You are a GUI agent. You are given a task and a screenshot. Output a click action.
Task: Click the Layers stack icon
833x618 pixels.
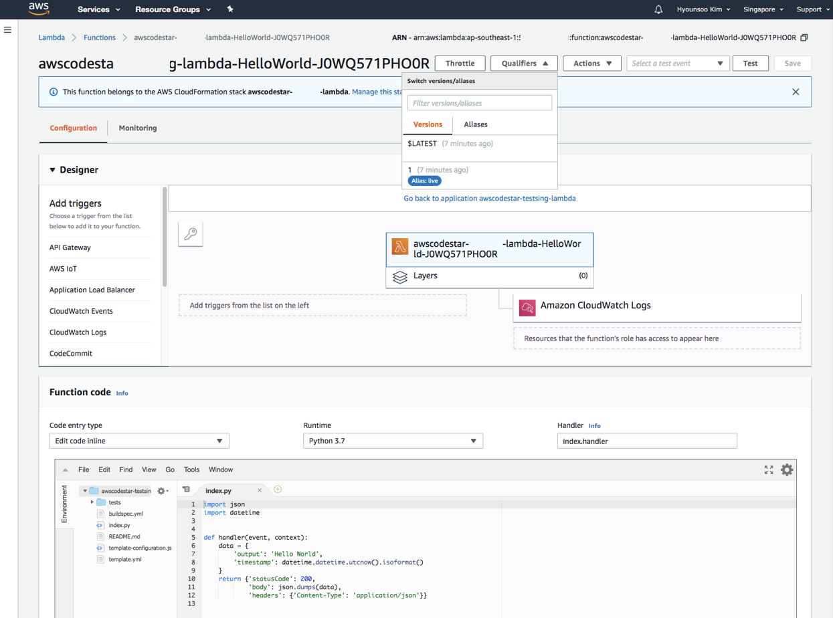pos(400,276)
